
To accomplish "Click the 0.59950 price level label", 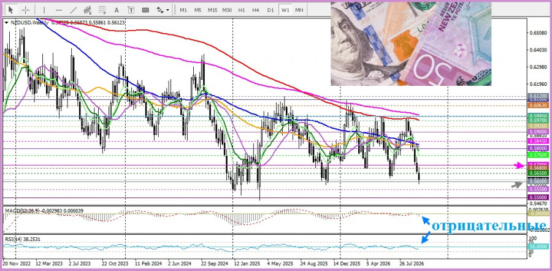I will [x=539, y=115].
